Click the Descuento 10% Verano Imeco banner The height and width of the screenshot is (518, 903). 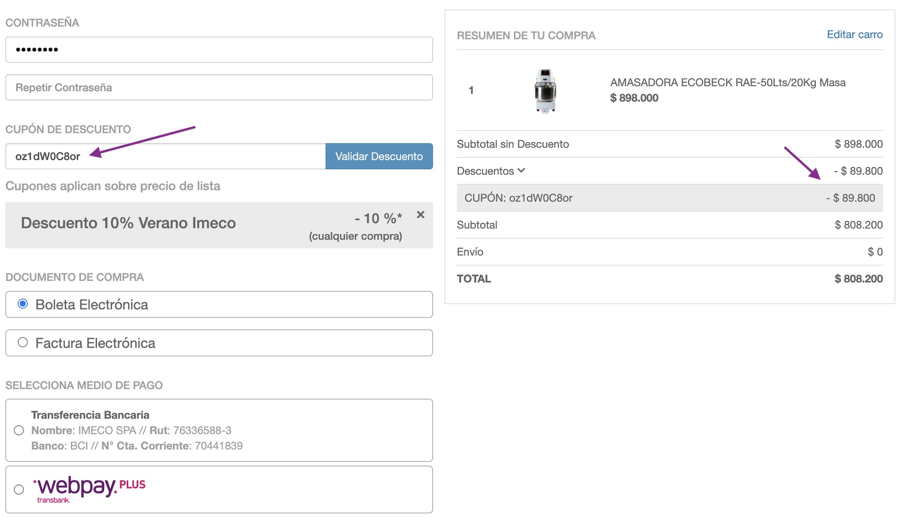(128, 223)
